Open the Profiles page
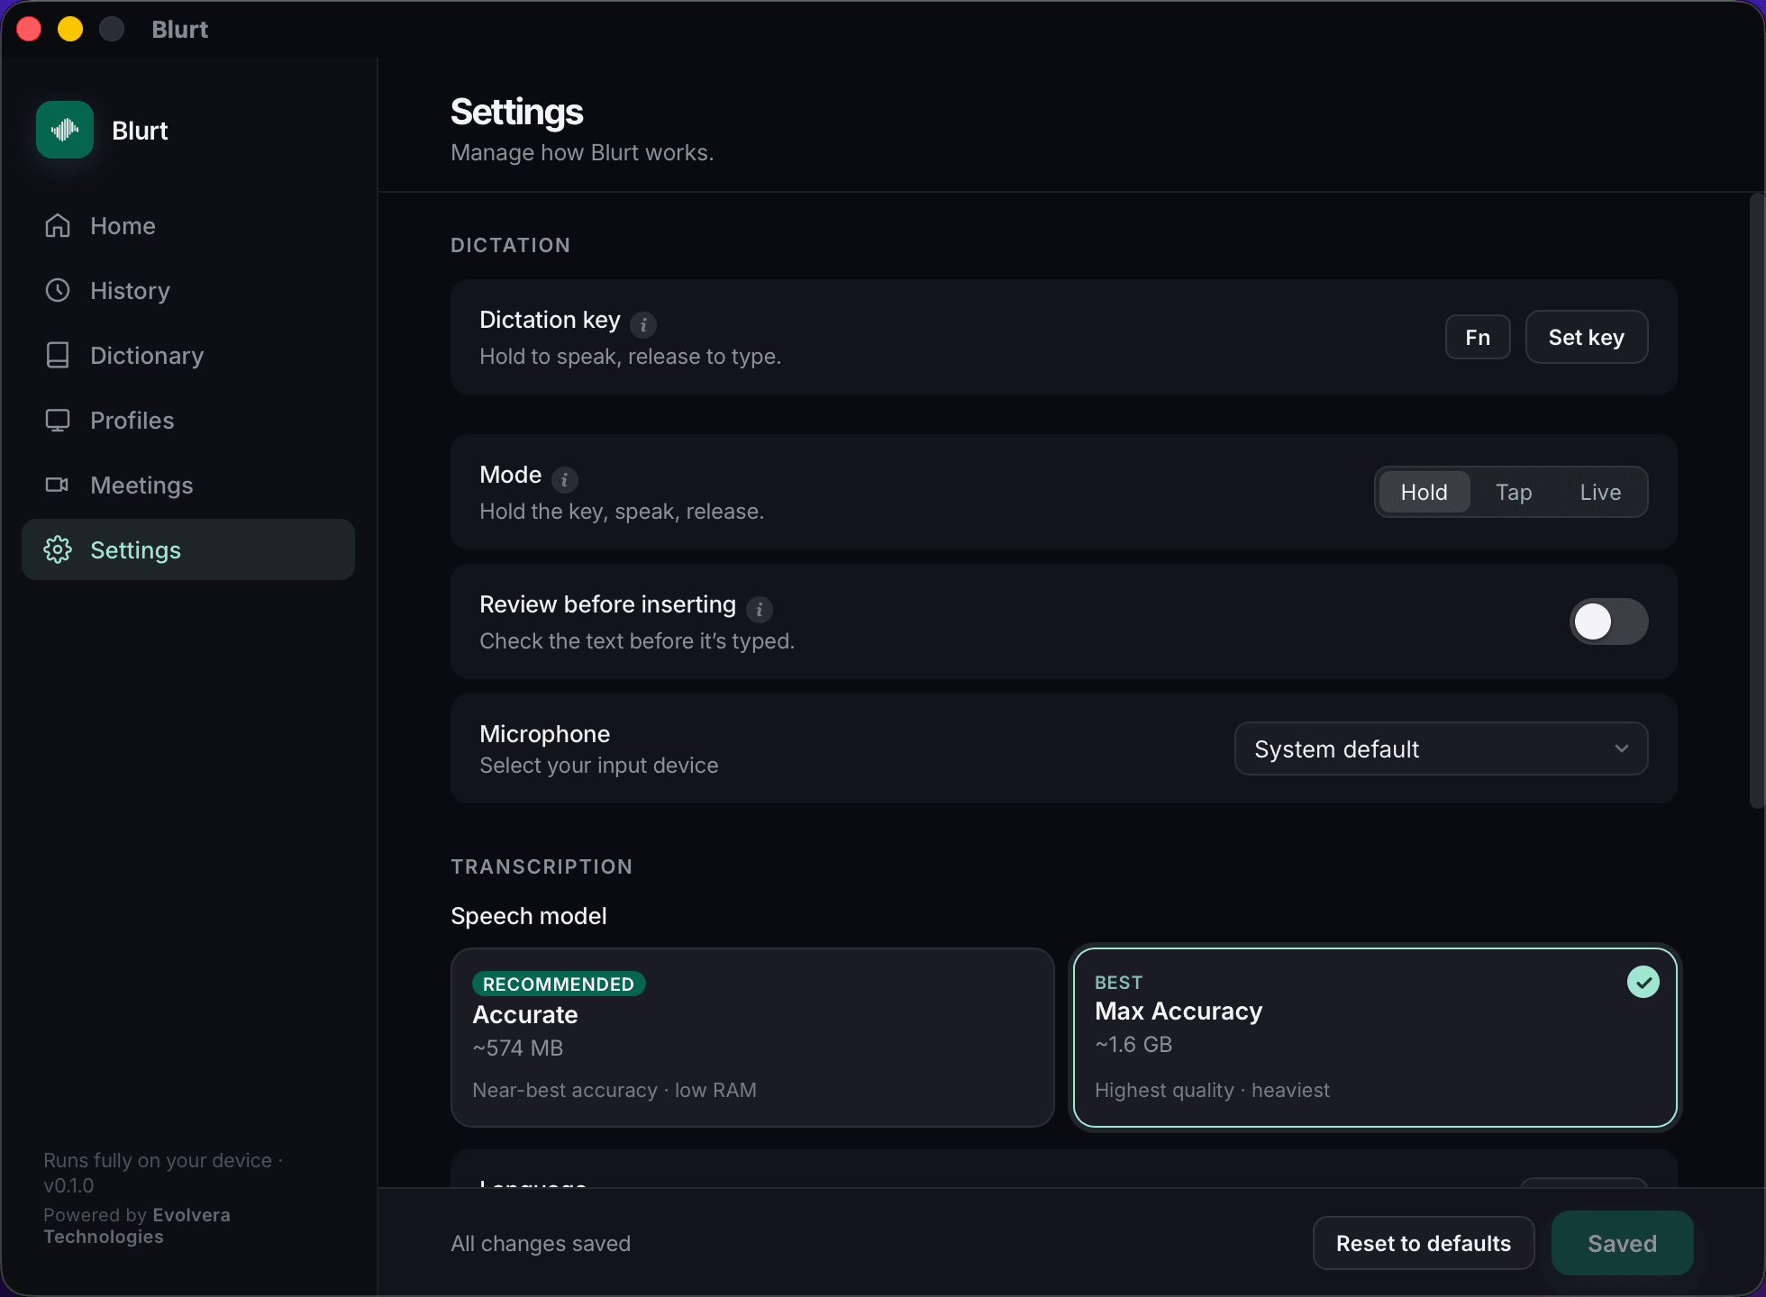The width and height of the screenshot is (1766, 1297). (188, 421)
